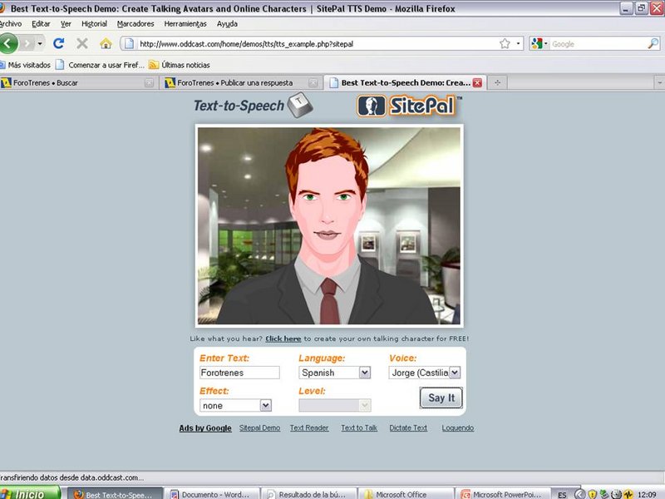Open the Voice dropdown showing Jorge
The width and height of the screenshot is (665, 499).
425,373
